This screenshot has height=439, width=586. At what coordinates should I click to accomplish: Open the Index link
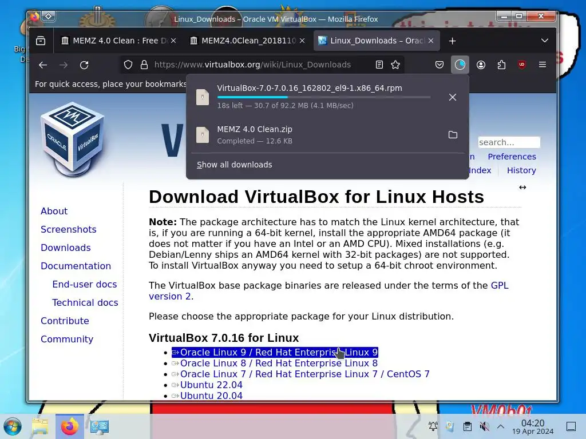point(480,170)
